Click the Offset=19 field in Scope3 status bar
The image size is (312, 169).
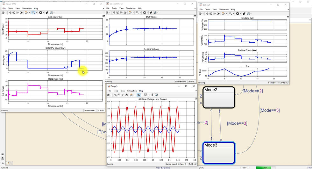point(182,164)
